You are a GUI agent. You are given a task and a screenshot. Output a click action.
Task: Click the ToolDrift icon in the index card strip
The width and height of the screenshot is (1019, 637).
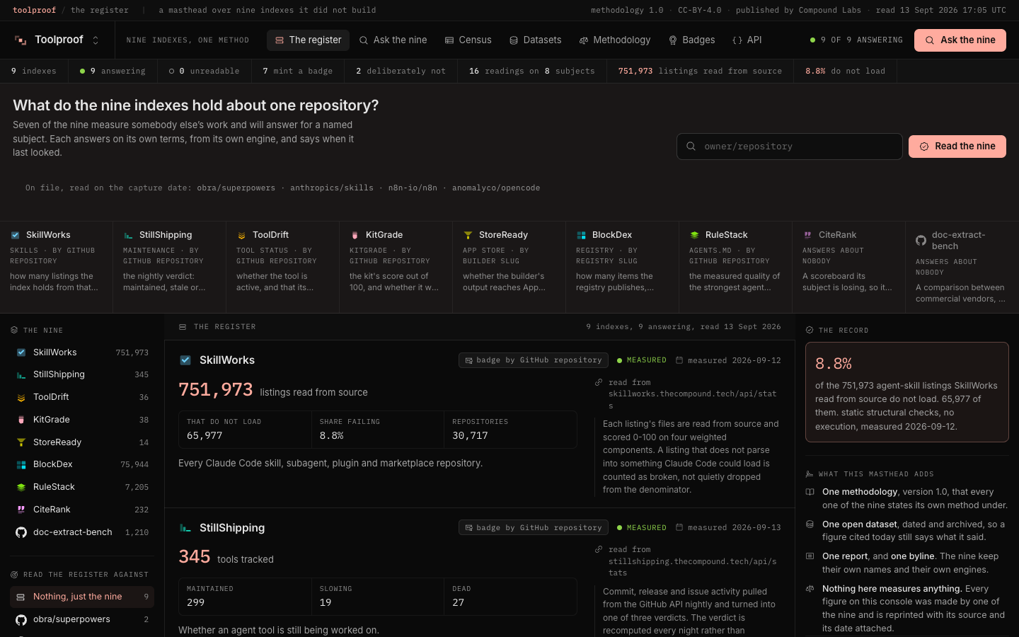pyautogui.click(x=241, y=235)
